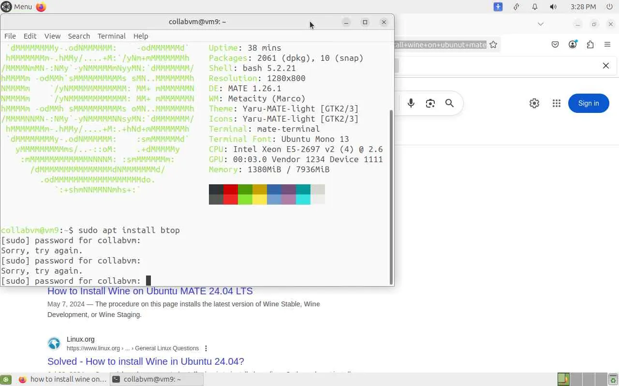619x386 pixels.
Task: Open the terminal File menu
Action: pyautogui.click(x=10, y=36)
